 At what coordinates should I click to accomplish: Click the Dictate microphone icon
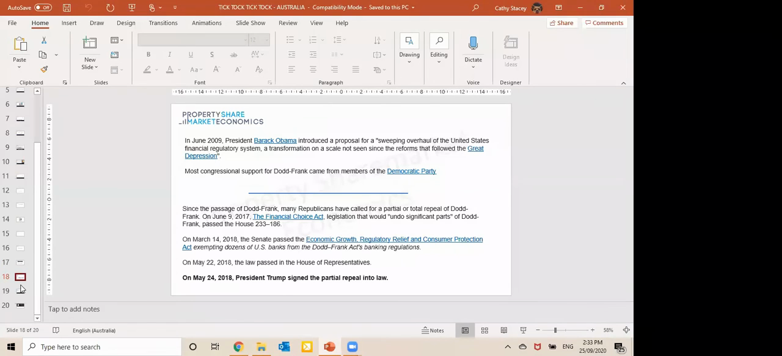click(x=473, y=43)
